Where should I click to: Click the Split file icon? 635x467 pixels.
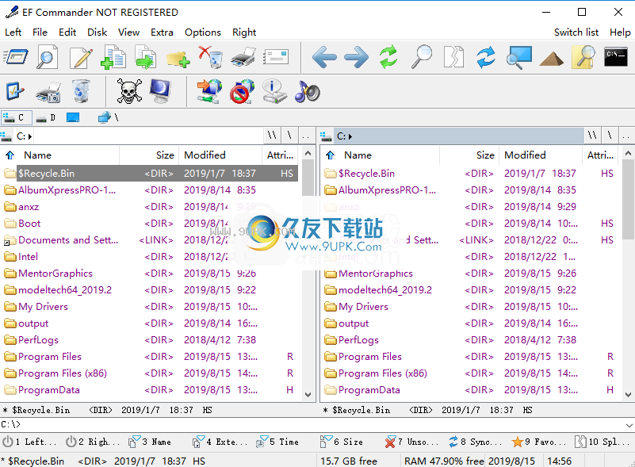pos(453,57)
